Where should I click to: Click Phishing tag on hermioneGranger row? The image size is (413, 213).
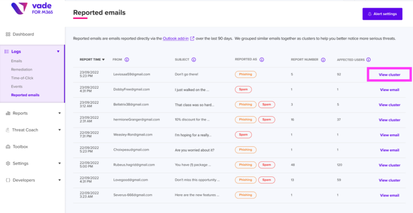245,119
